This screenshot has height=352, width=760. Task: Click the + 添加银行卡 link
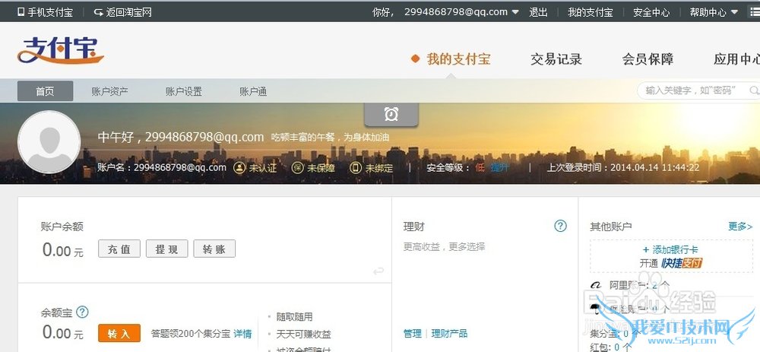670,249
